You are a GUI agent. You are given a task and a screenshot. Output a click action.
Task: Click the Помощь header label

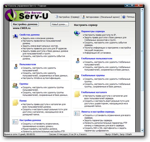point(130,17)
